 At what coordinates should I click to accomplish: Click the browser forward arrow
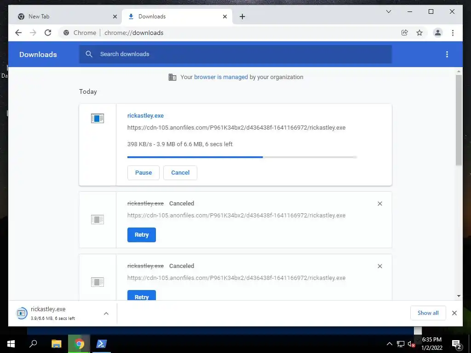[x=33, y=33]
